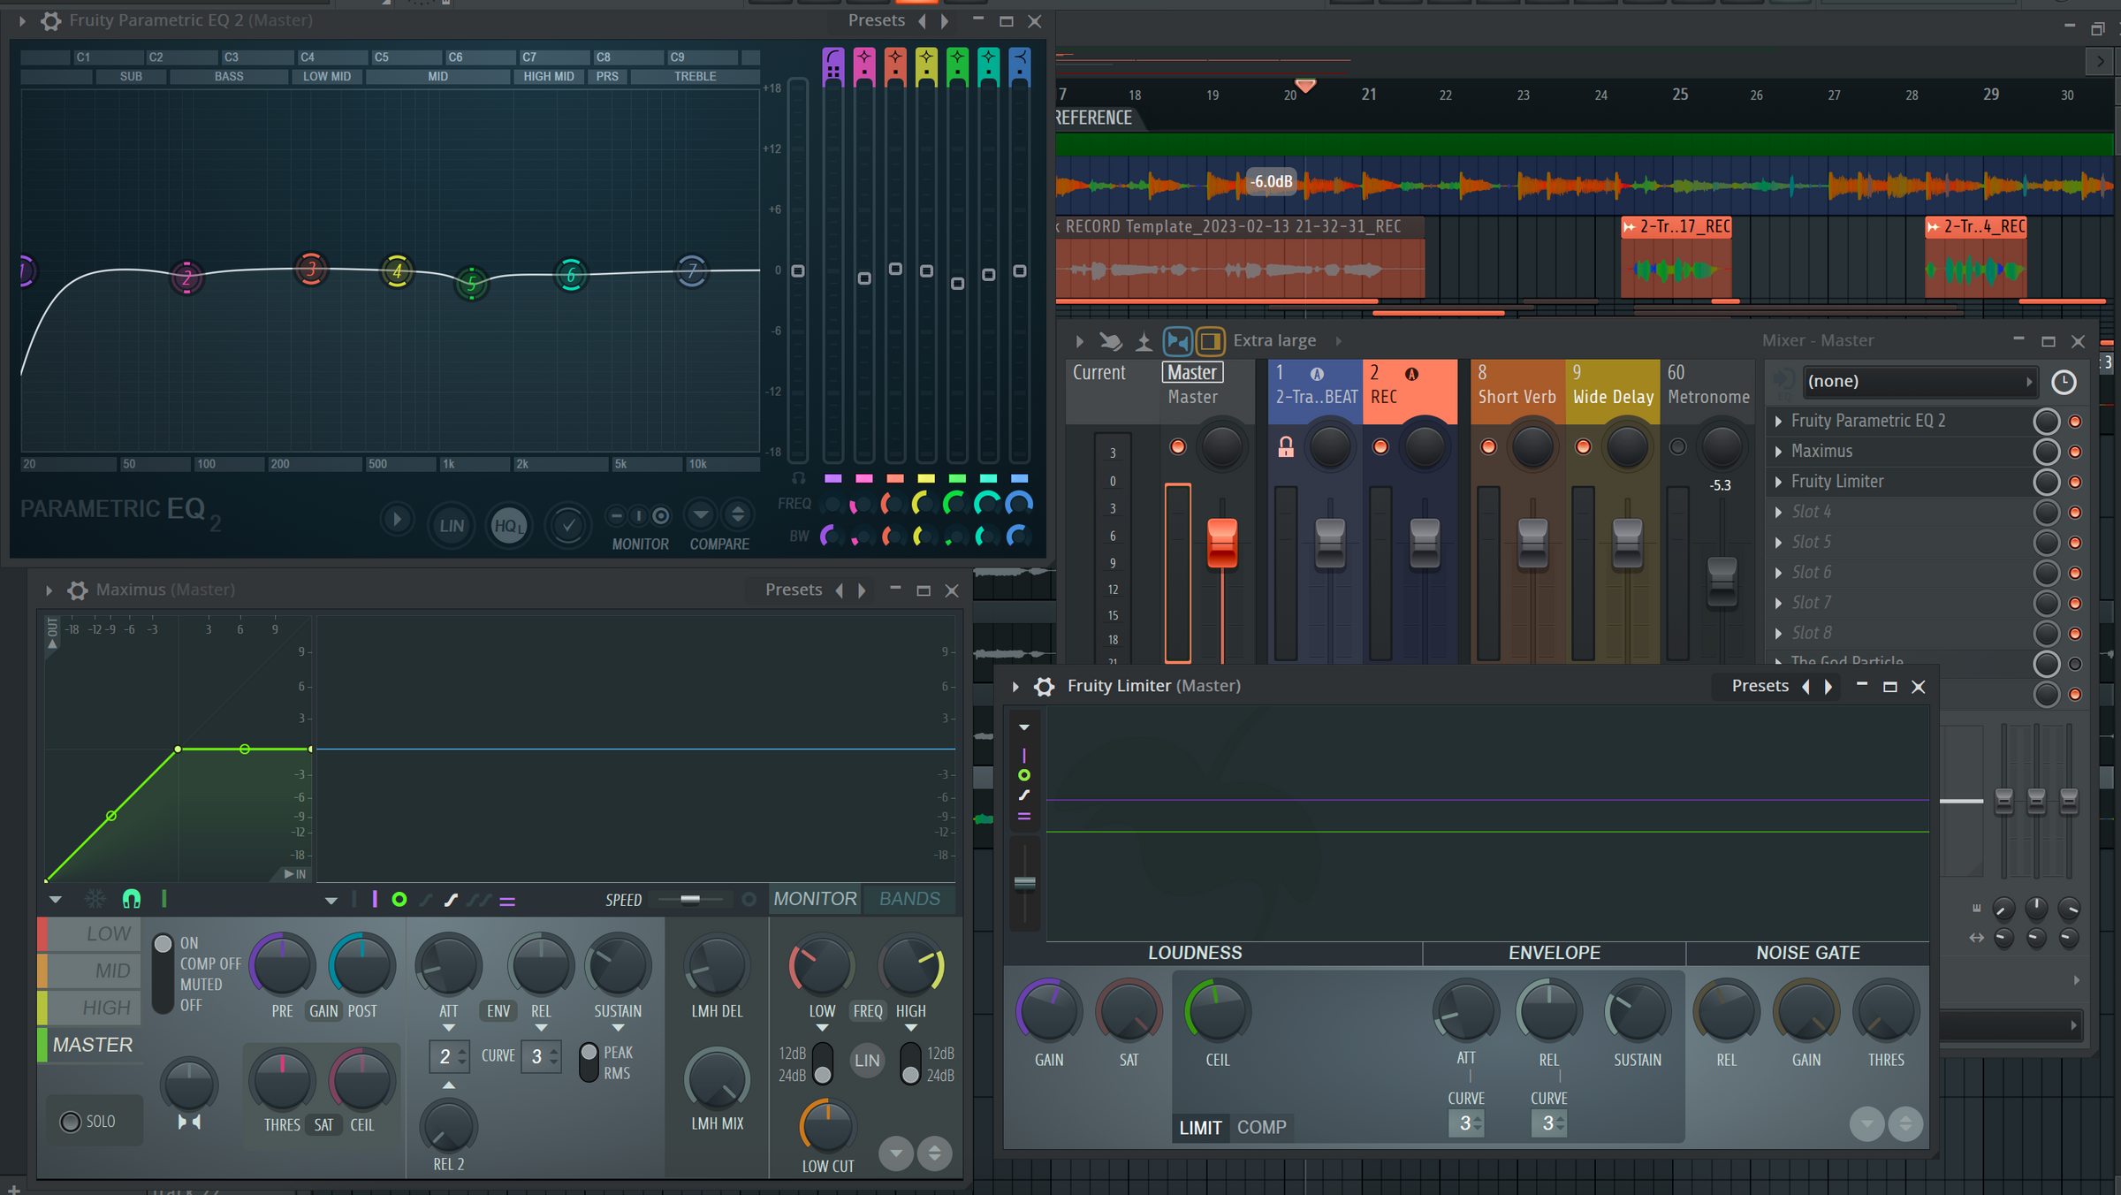This screenshot has height=1195, width=2121.
Task: Select the hand tool icon in mixer toolbar
Action: pos(1110,341)
